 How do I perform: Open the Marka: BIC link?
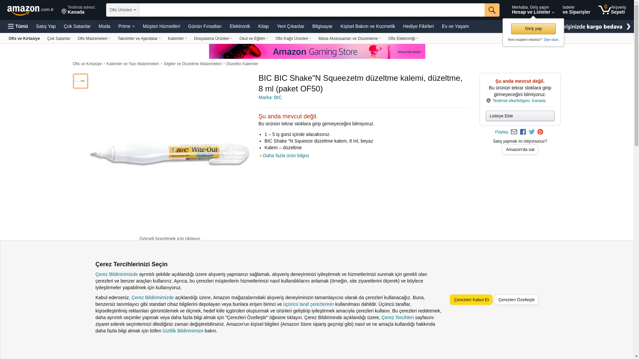[270, 97]
